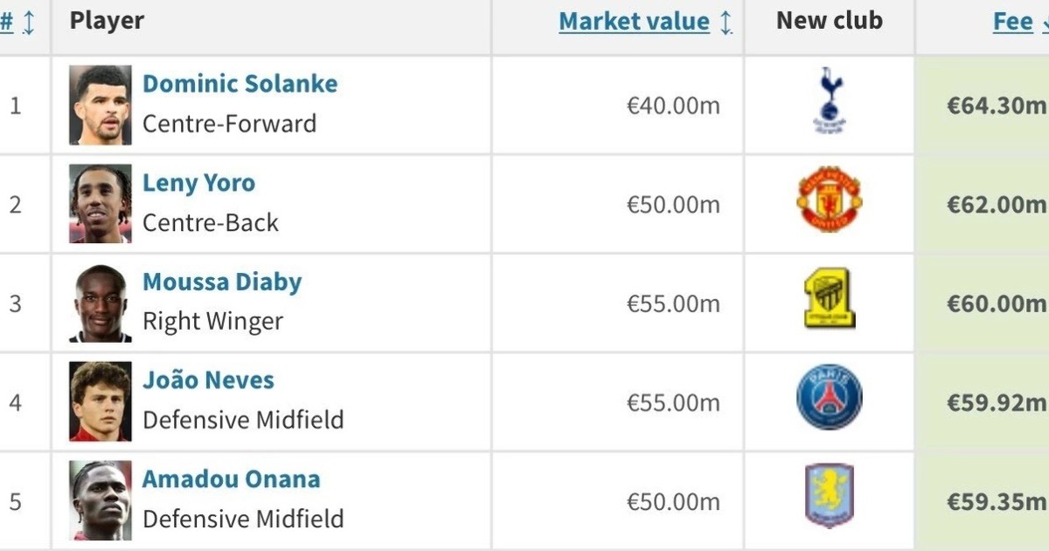Open Dominic Solanke's player photo
This screenshot has height=551, width=1049.
(x=101, y=105)
